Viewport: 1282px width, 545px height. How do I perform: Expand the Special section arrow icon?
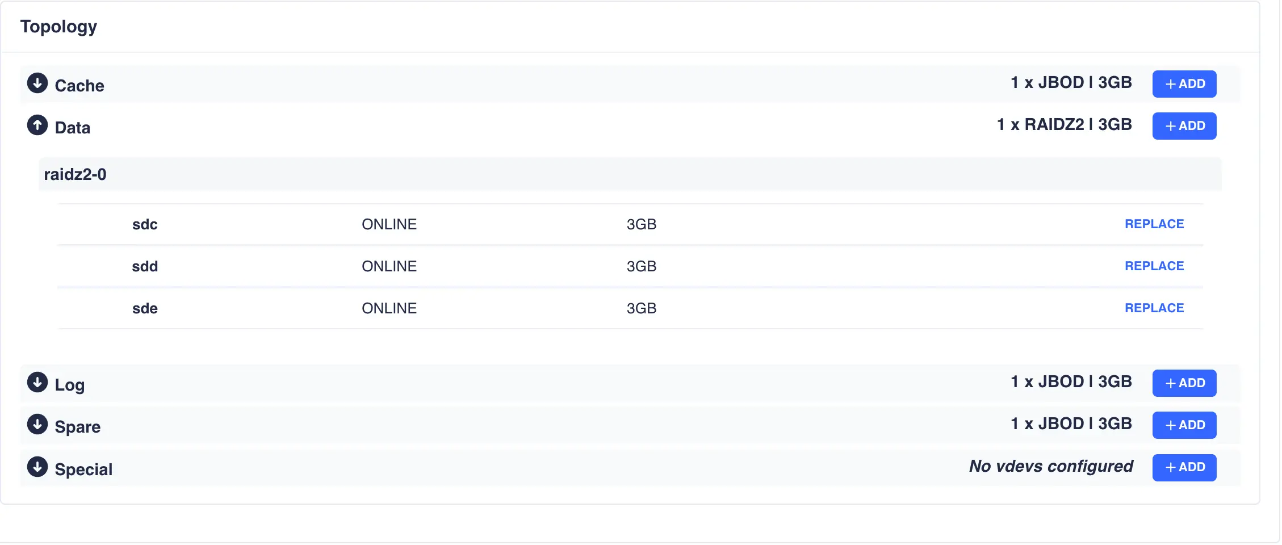37,467
